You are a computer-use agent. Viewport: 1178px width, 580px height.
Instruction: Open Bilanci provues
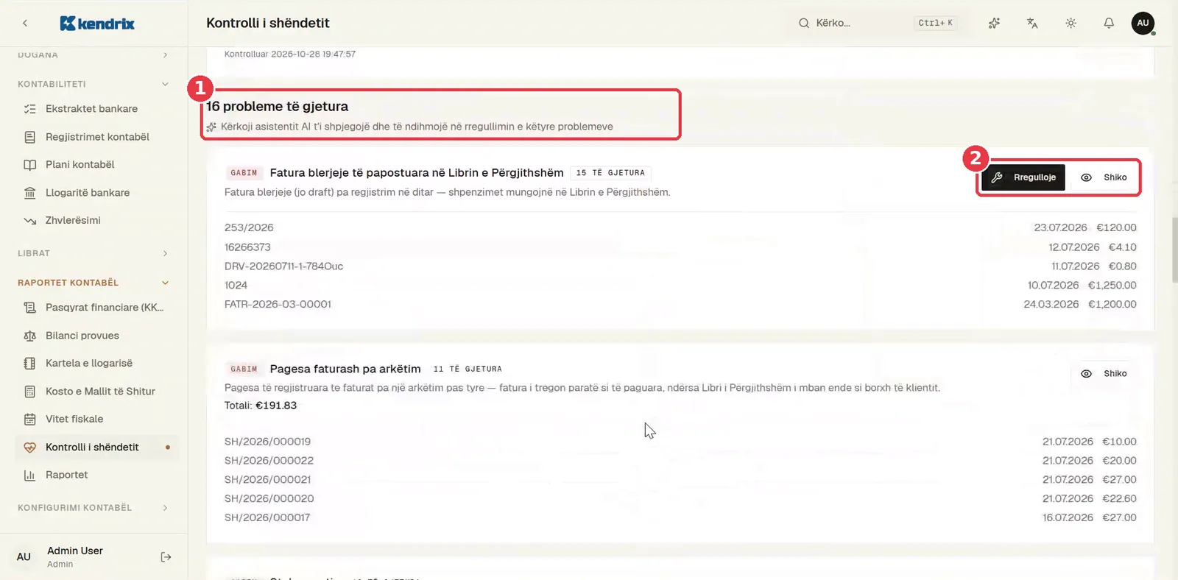tap(96, 336)
